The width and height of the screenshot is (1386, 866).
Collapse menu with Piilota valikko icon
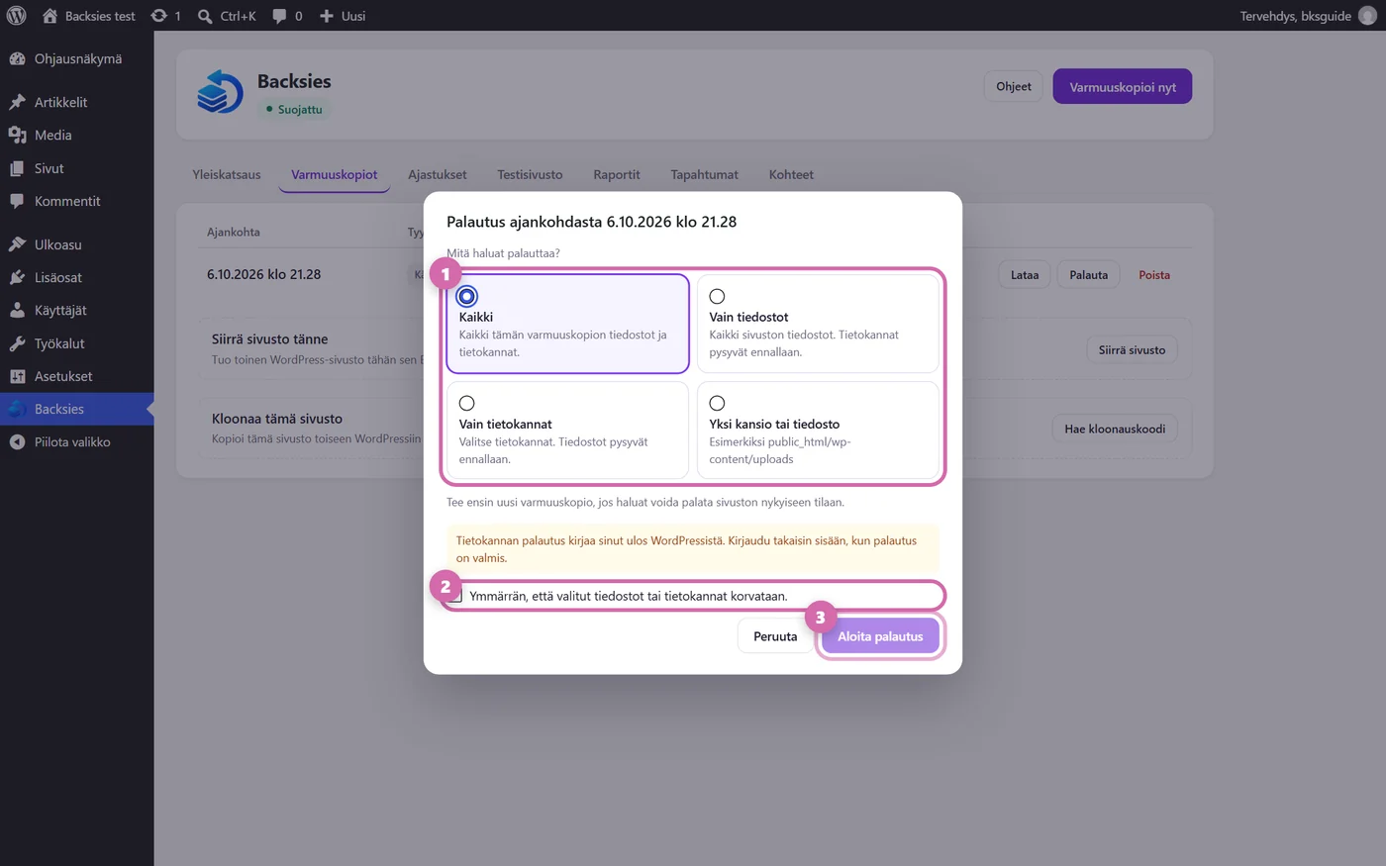pyautogui.click(x=17, y=442)
